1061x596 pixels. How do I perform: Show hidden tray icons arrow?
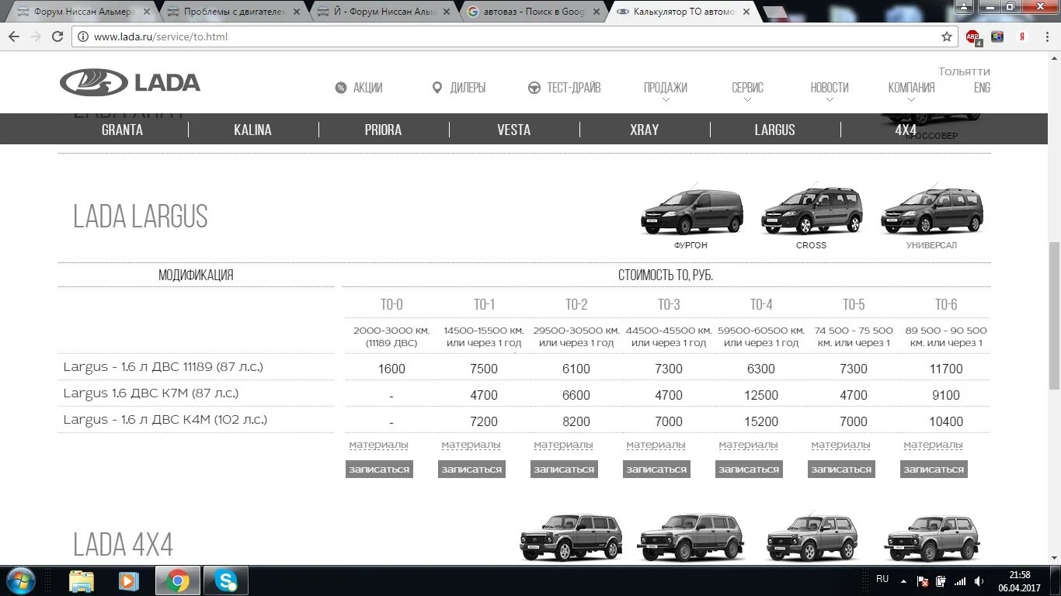(x=903, y=580)
